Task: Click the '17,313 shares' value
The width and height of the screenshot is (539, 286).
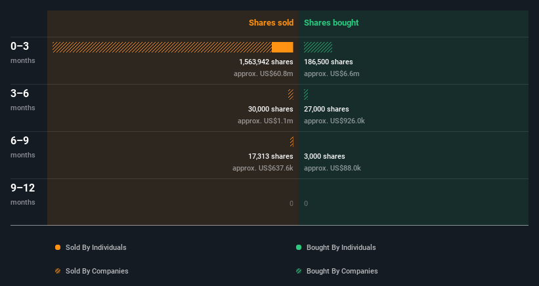Action: pyautogui.click(x=270, y=156)
